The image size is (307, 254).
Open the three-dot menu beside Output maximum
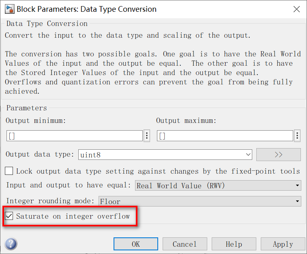pos(297,136)
